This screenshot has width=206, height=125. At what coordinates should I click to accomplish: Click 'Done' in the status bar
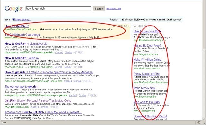4,122
